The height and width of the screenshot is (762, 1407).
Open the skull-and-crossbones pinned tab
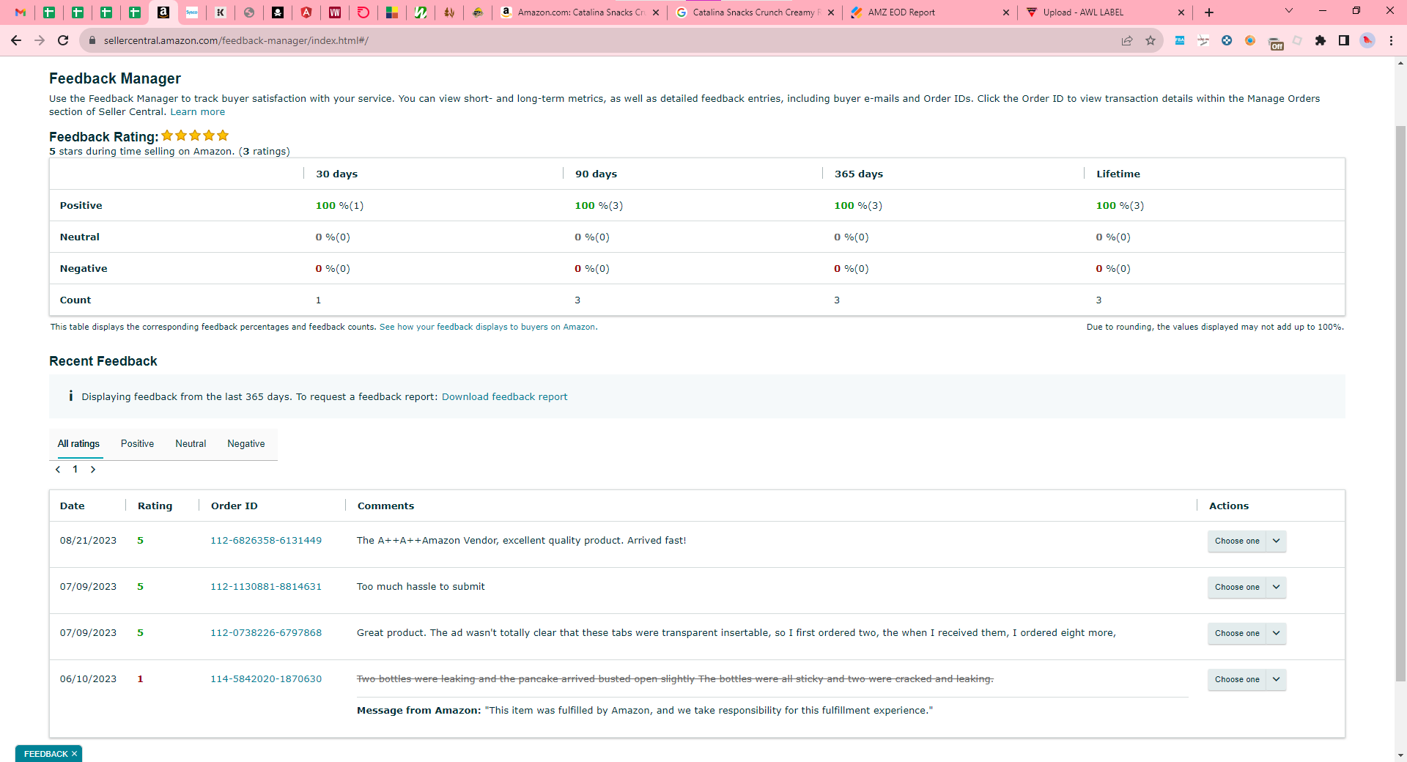coord(278,12)
